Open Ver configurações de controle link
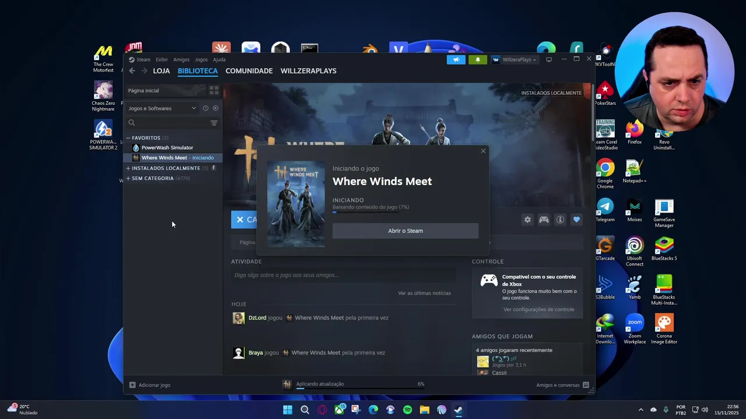This screenshot has width=746, height=419. pyautogui.click(x=539, y=310)
